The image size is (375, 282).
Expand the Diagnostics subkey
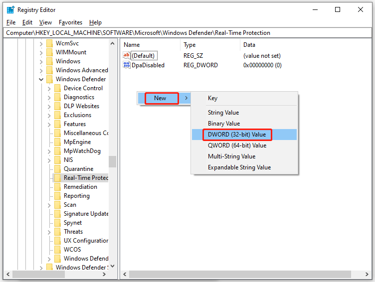[49, 98]
